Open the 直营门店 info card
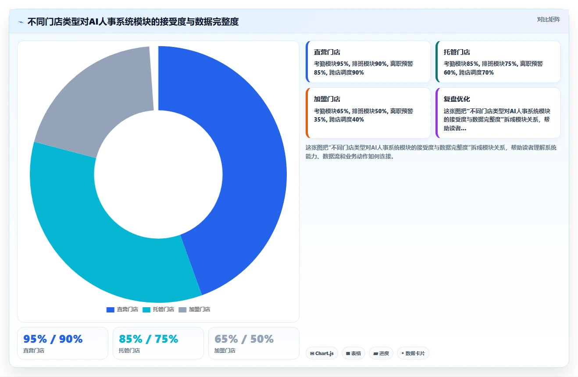 pos(368,61)
